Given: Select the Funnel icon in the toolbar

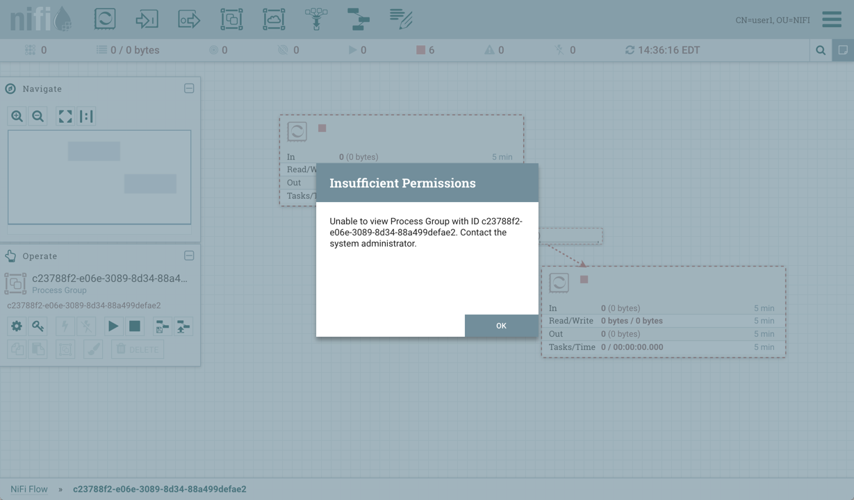Looking at the screenshot, I should point(316,19).
